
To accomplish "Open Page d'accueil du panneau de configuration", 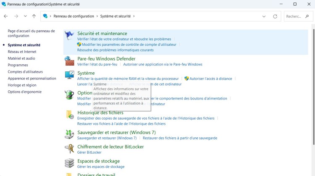I will [31, 33].
